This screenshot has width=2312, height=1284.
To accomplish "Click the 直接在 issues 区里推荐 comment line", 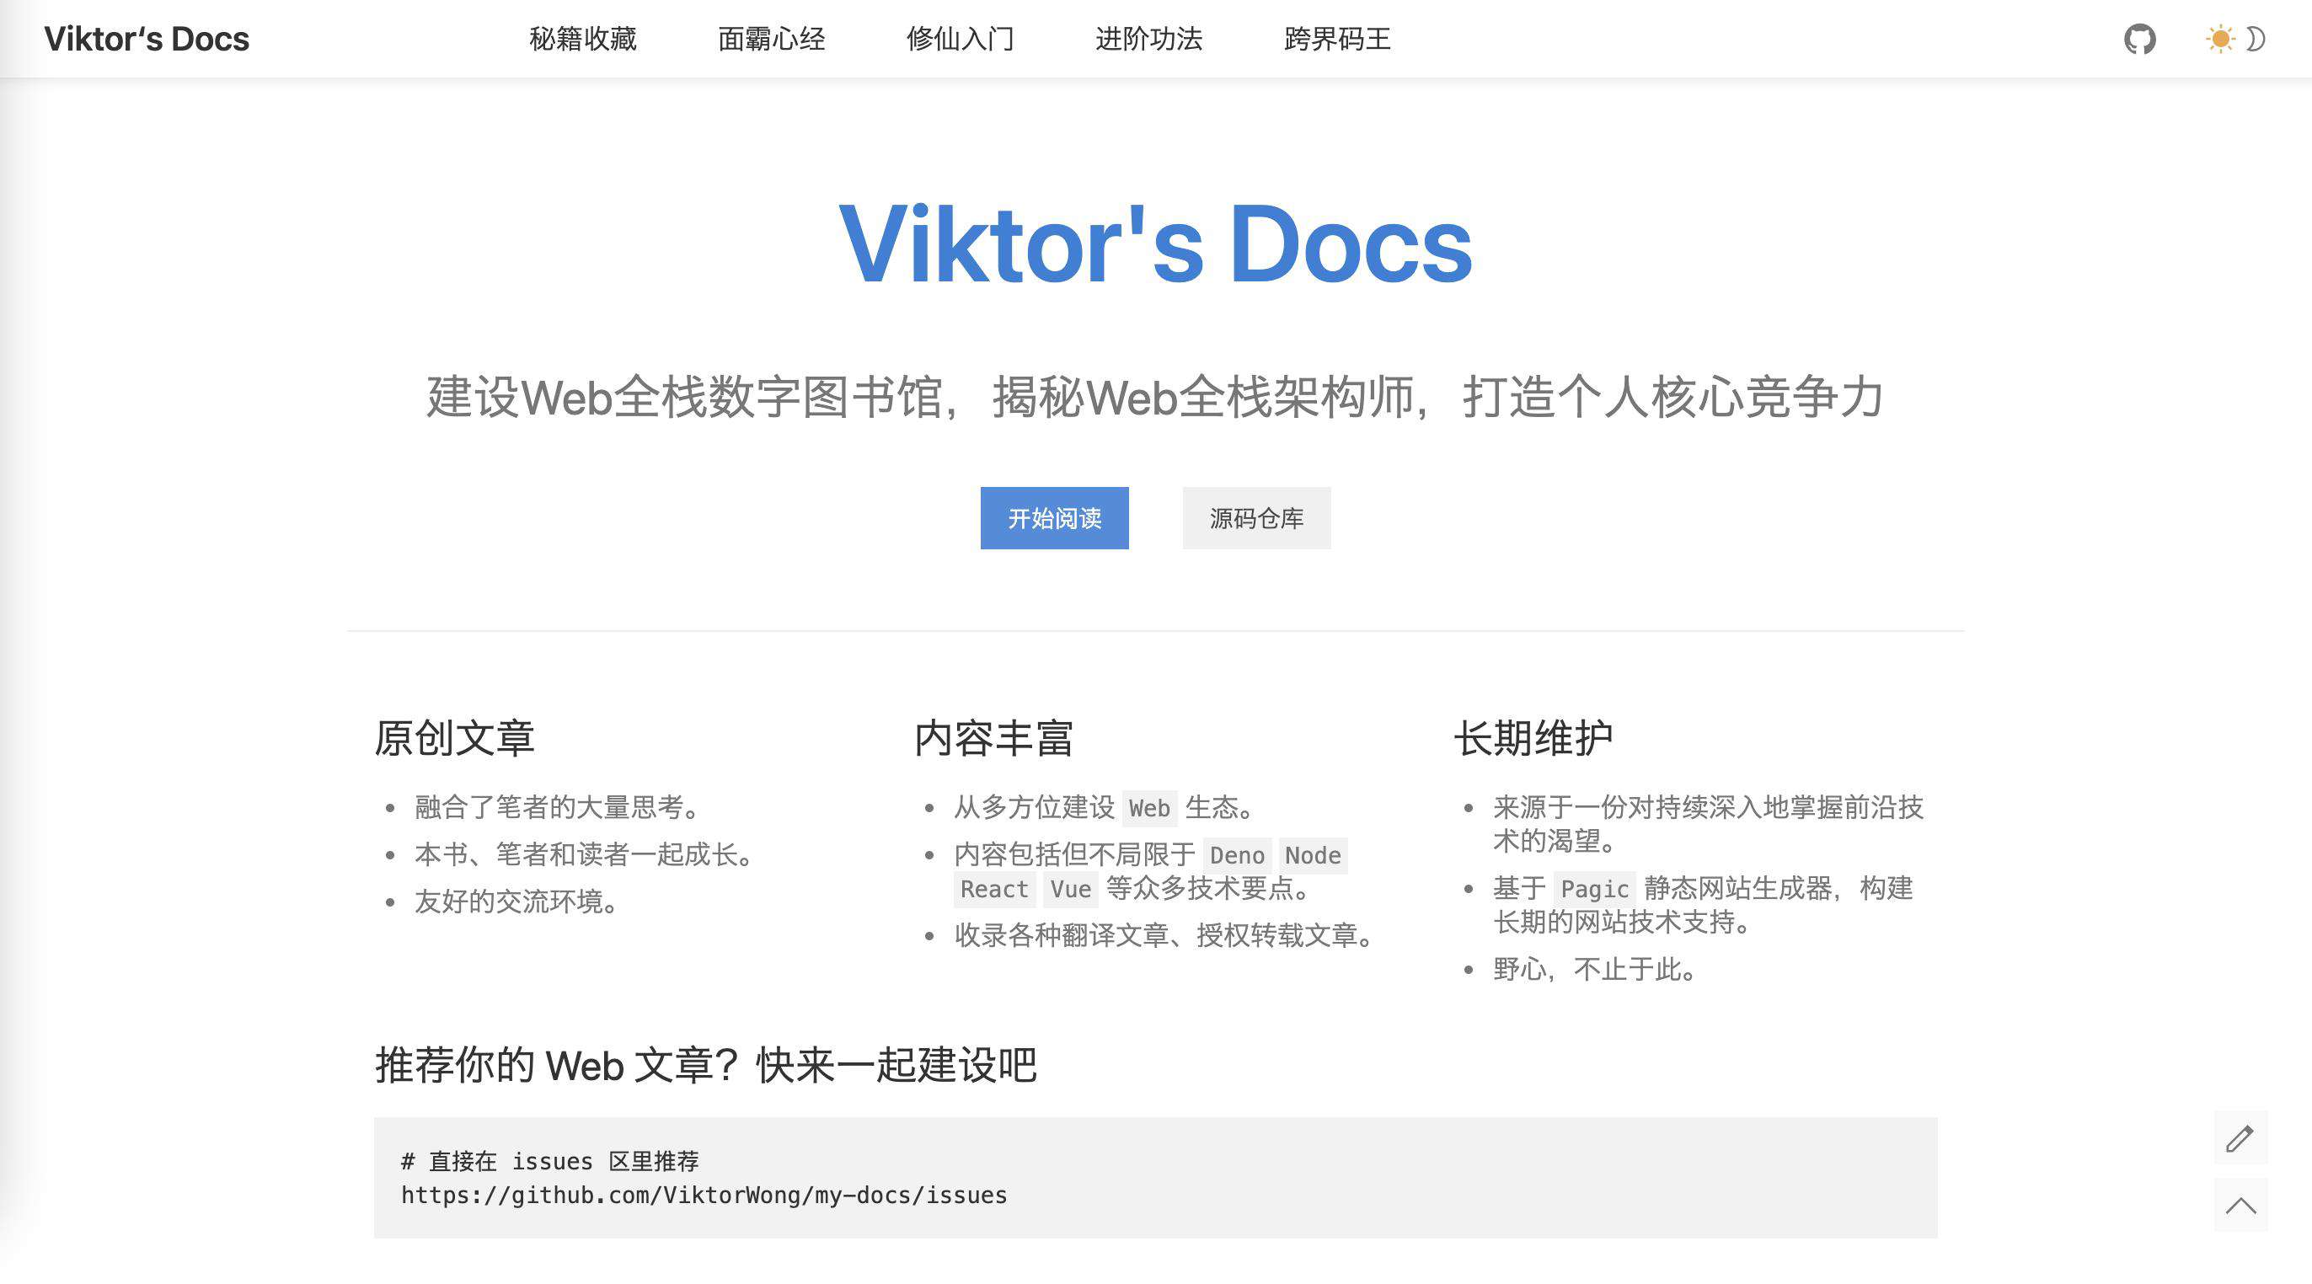I will click(550, 1161).
